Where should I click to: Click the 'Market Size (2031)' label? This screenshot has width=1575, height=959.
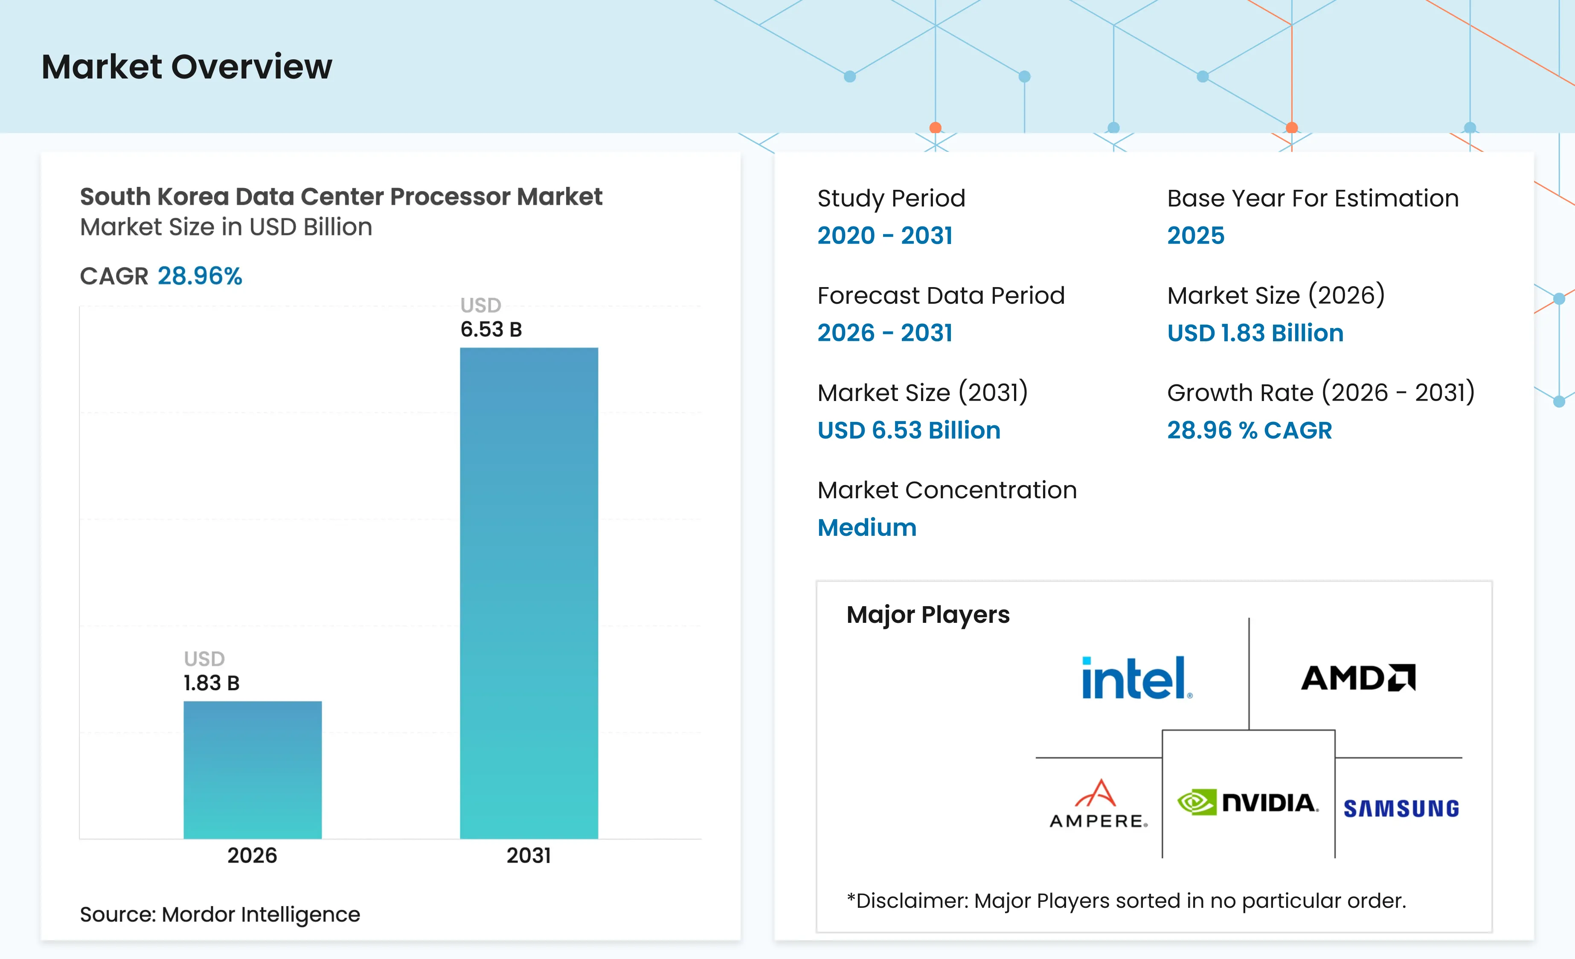click(x=922, y=392)
